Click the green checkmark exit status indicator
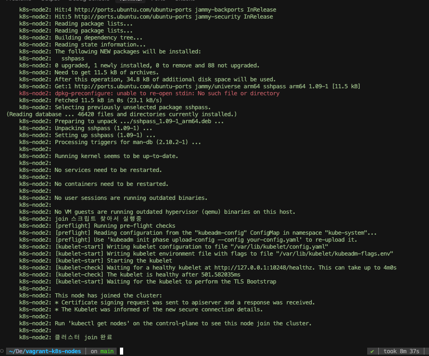 point(372,351)
